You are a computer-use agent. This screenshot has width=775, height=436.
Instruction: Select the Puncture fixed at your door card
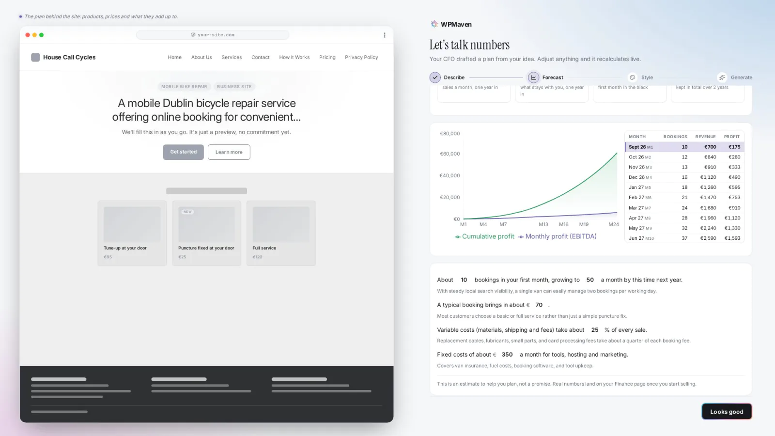[207, 234]
